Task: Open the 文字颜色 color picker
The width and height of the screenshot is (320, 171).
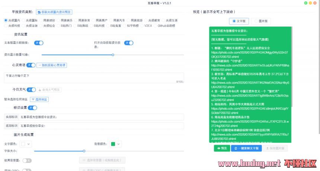Action: tap(26, 144)
